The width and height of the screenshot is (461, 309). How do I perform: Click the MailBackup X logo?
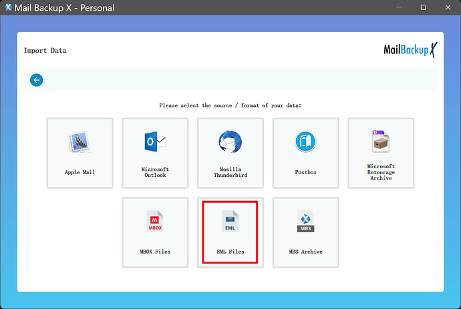coord(410,49)
